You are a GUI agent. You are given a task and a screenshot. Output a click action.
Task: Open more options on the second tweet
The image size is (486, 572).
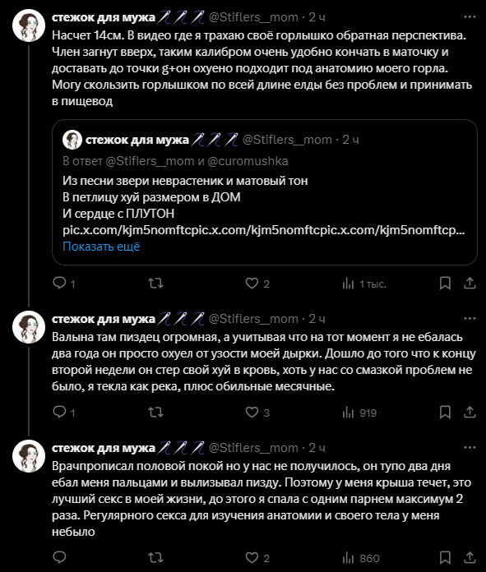tap(470, 319)
